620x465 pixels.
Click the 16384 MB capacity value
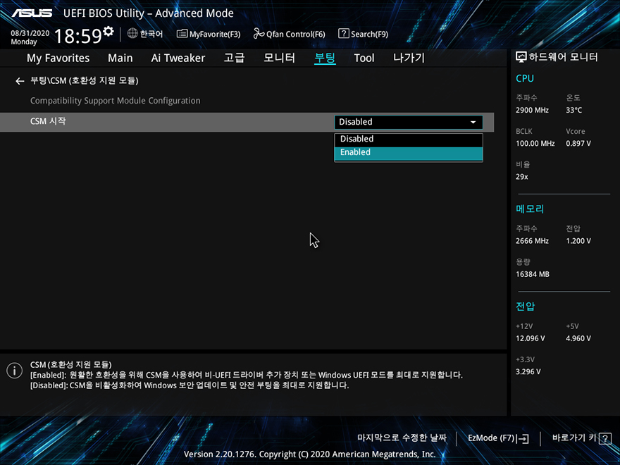click(x=532, y=274)
